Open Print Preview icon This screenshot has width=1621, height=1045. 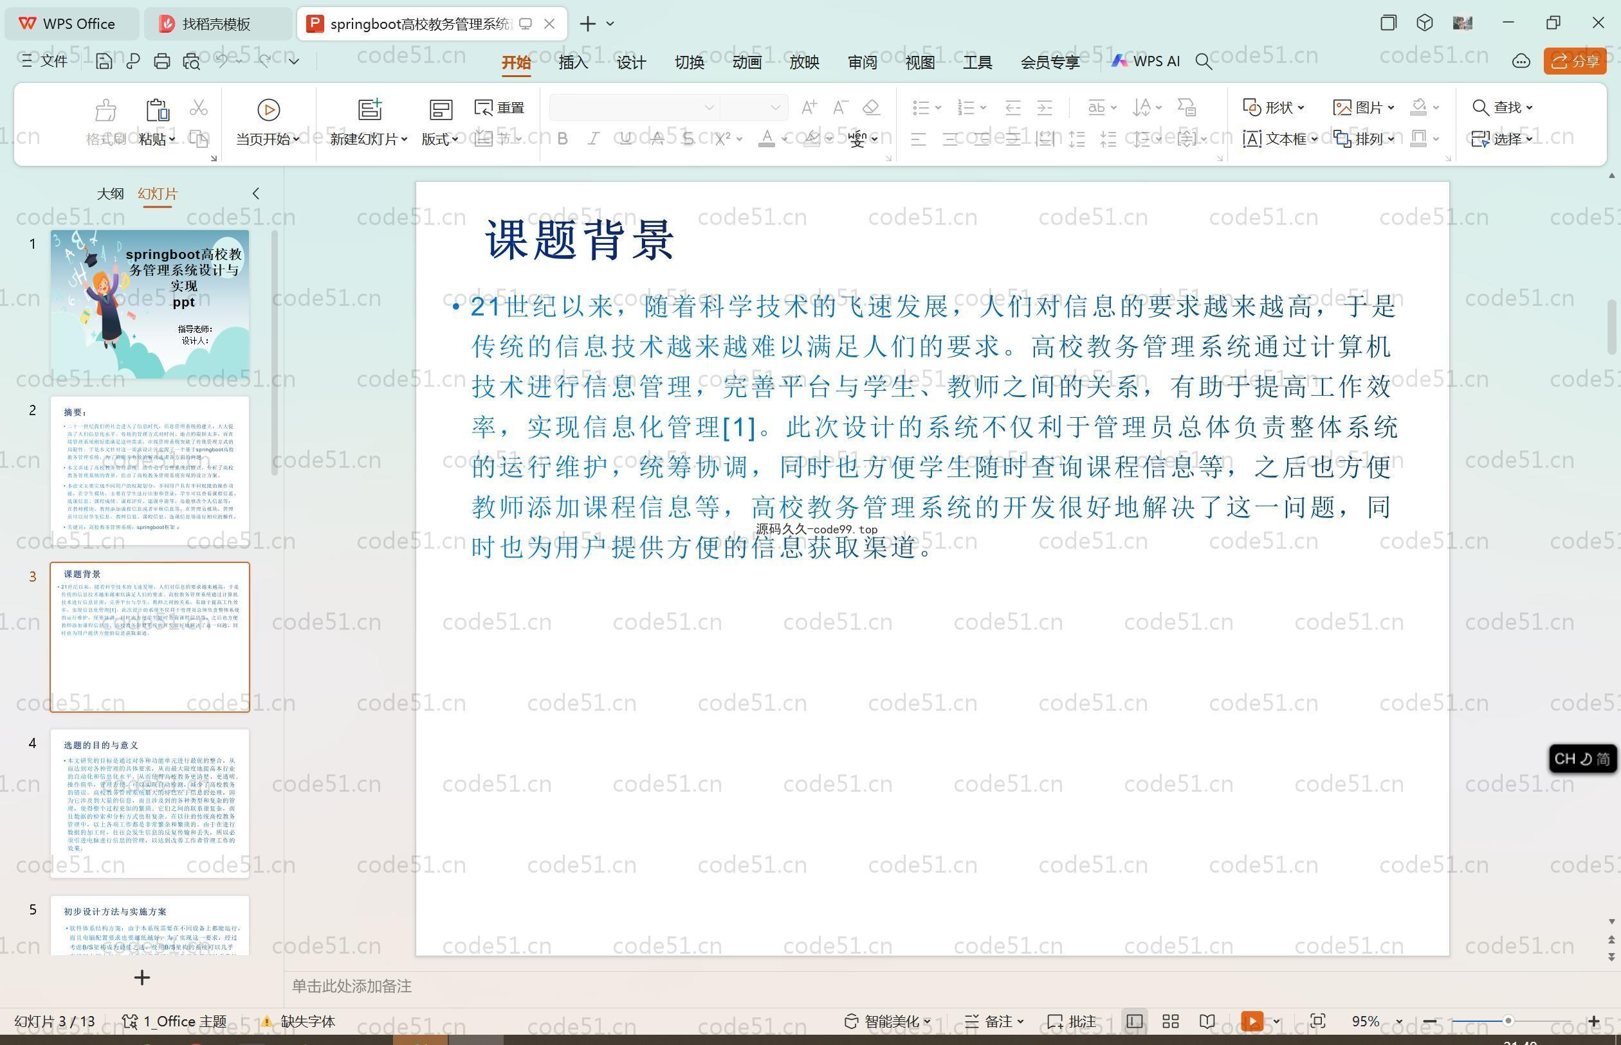[x=192, y=61]
